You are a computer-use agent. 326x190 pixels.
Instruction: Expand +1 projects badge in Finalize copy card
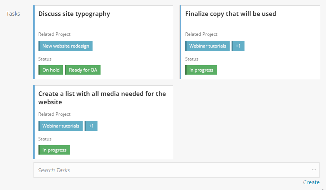pos(238,46)
